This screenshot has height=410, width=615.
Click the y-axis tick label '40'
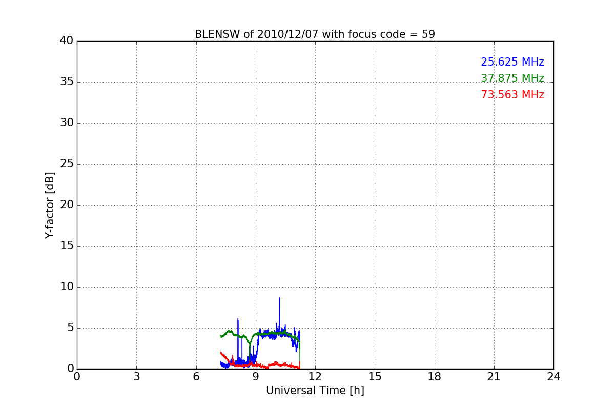(67, 41)
